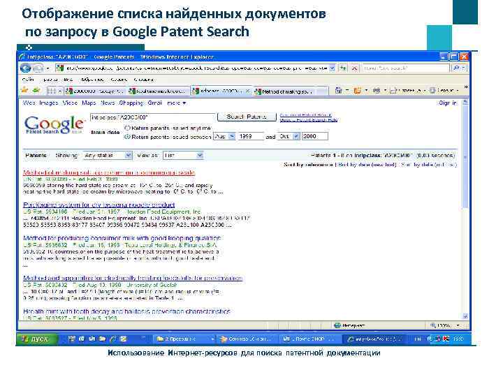The image size is (503, 377).
Task: Click Add to Favorites icon
Action: [36, 91]
